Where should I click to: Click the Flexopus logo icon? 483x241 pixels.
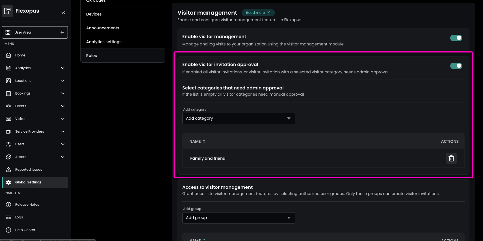click(7, 11)
